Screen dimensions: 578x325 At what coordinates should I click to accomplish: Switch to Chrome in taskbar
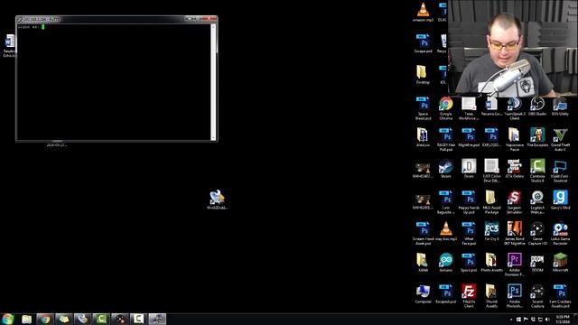click(45, 319)
